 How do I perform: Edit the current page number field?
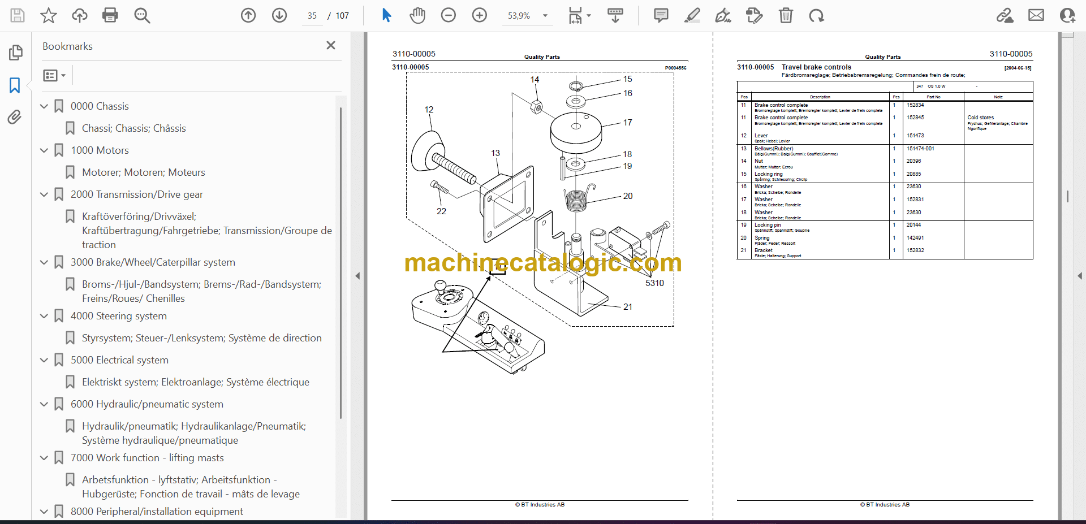pyautogui.click(x=312, y=16)
